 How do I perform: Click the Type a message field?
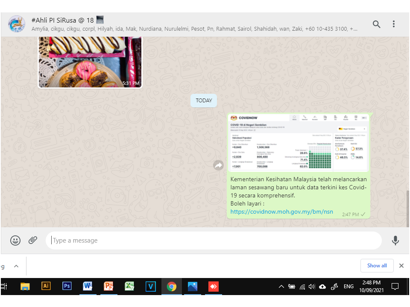(x=214, y=240)
